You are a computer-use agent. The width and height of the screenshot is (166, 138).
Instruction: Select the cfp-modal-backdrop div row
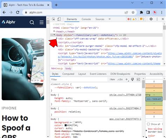coord(84,49)
